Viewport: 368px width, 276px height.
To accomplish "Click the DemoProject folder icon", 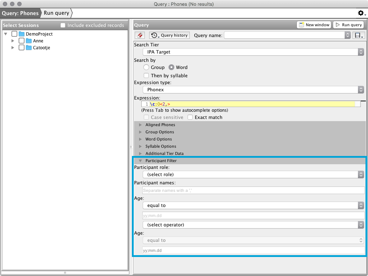I will pos(22,34).
